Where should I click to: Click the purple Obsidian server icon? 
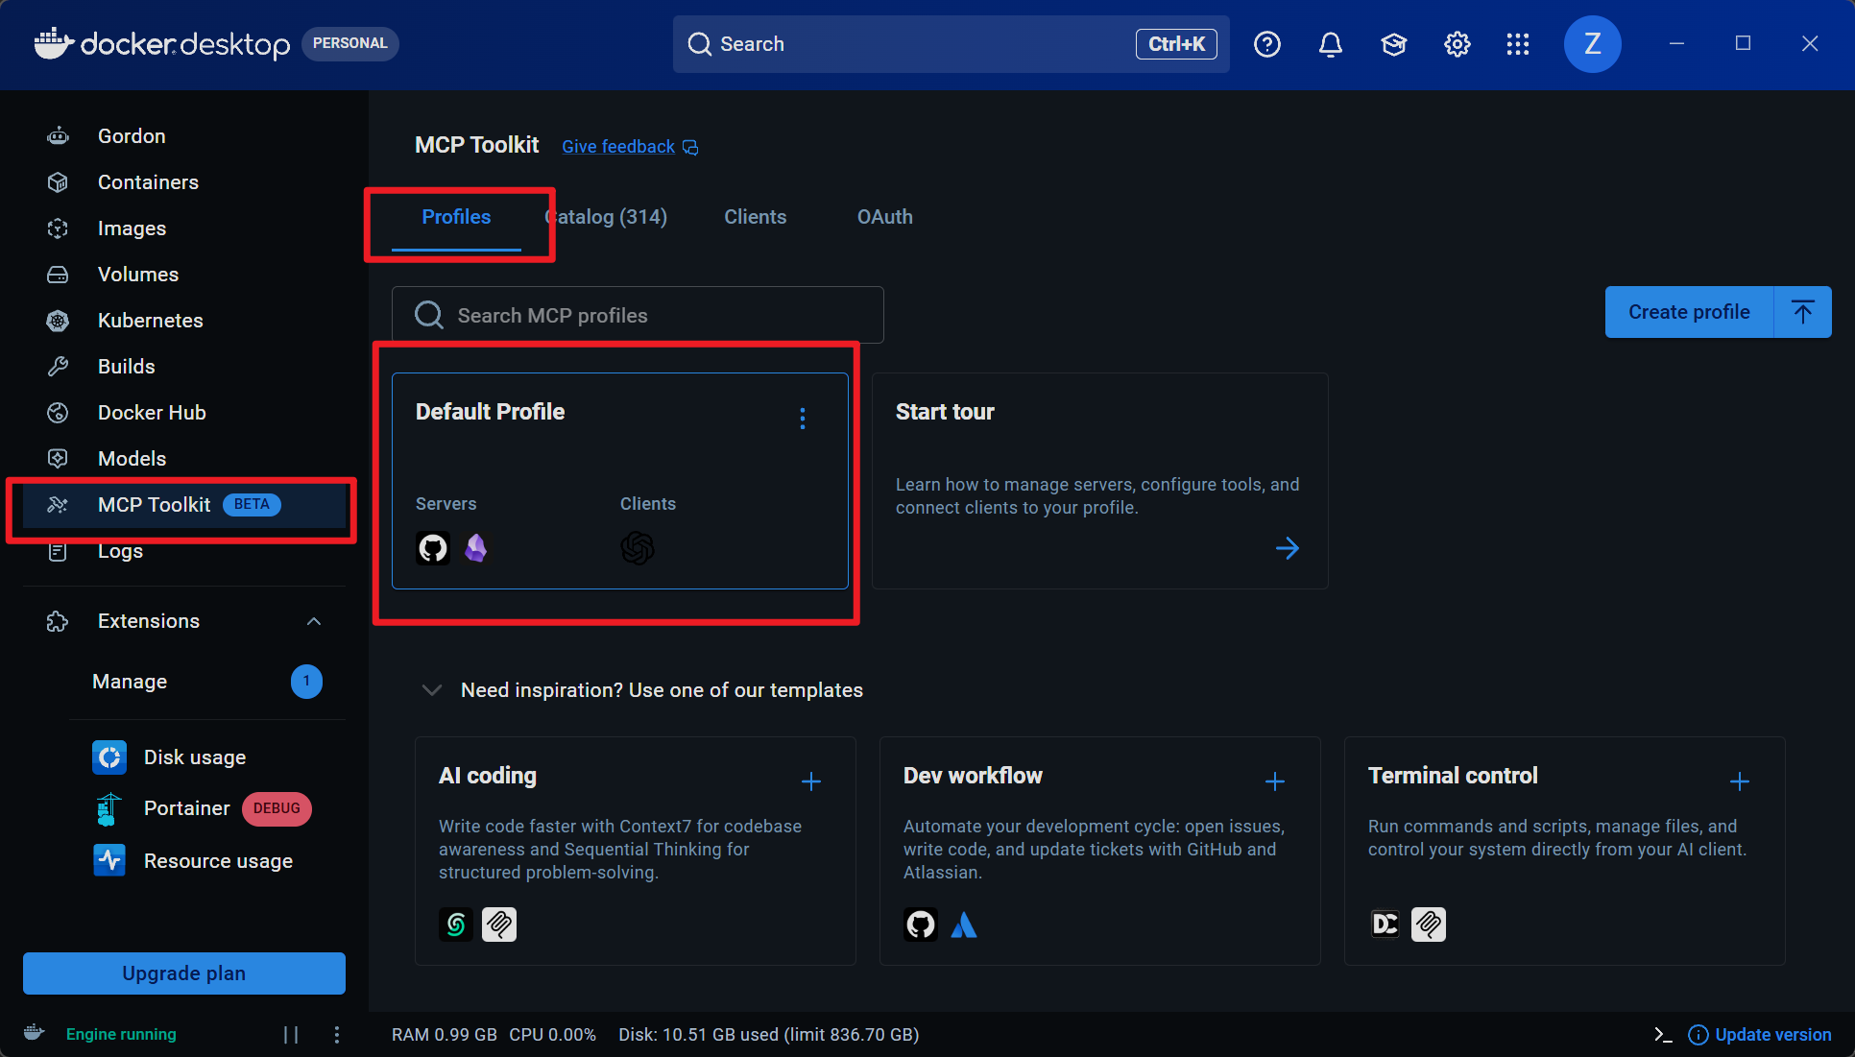[x=475, y=548]
